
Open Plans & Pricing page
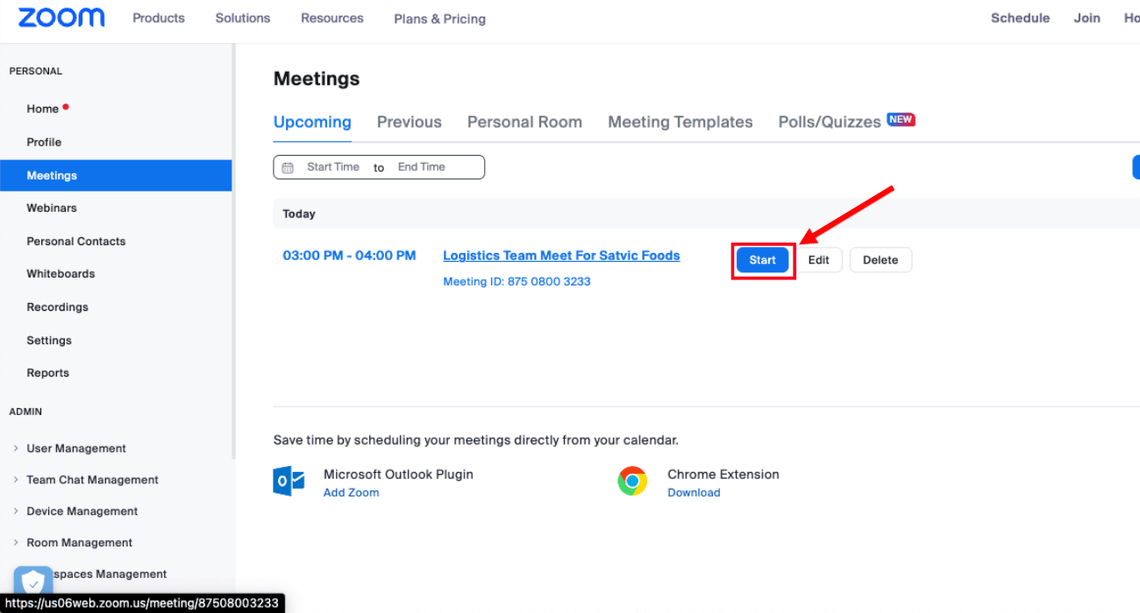click(440, 18)
